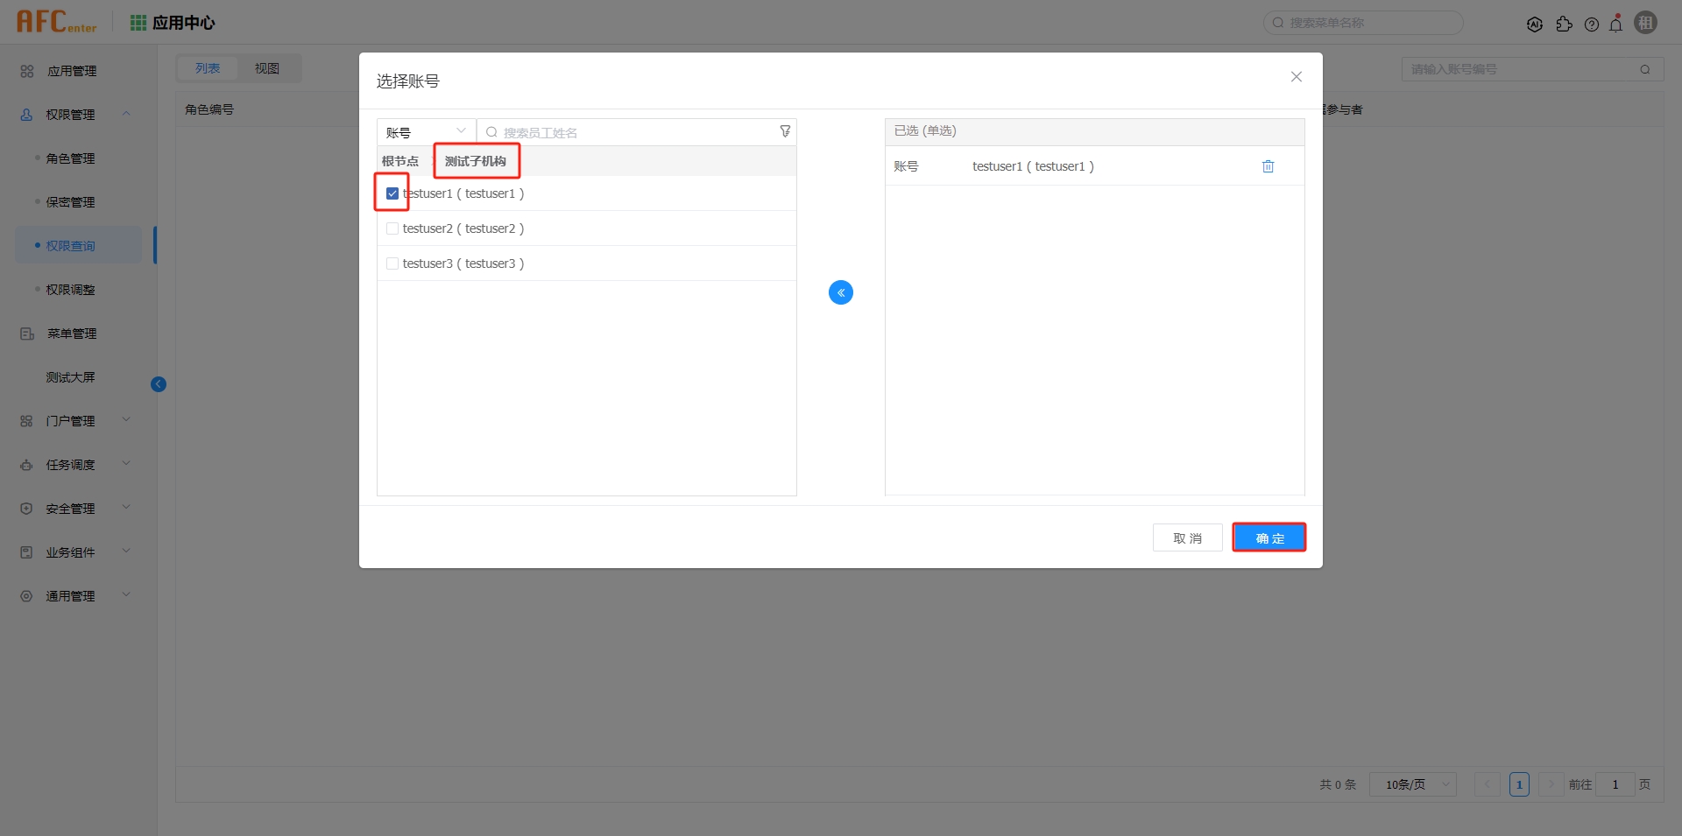
Task: Click the 应用管理 grid icon in sidebar
Action: click(x=25, y=71)
